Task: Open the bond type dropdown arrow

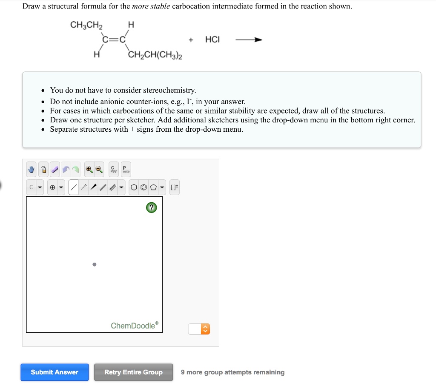Action: point(121,187)
